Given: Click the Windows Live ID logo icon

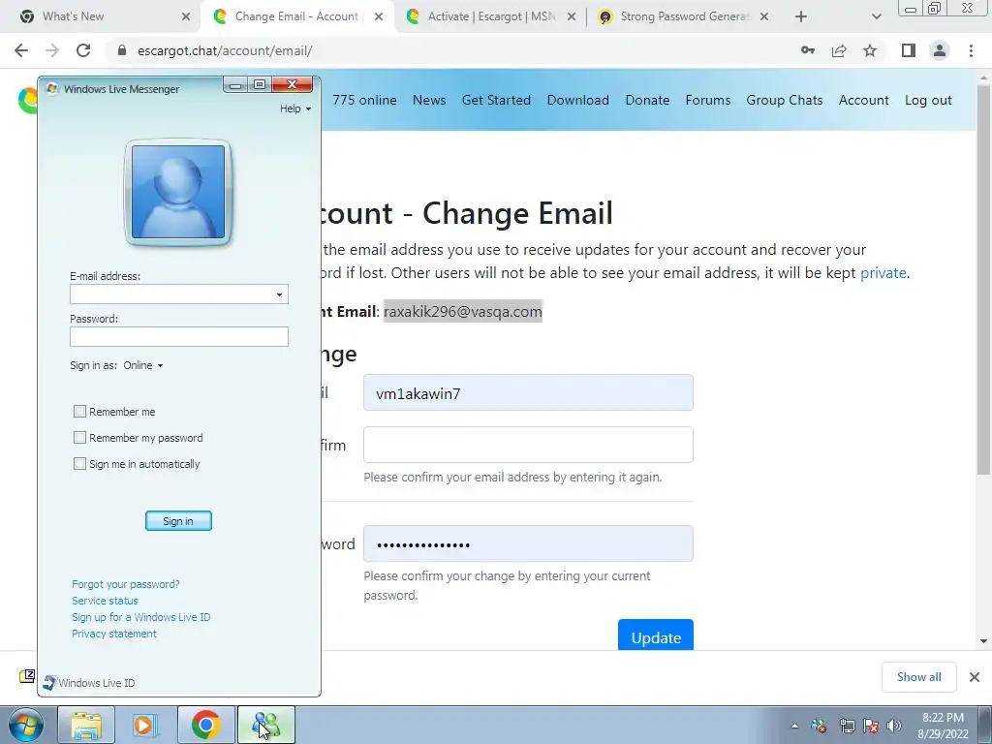Looking at the screenshot, I should coord(48,683).
